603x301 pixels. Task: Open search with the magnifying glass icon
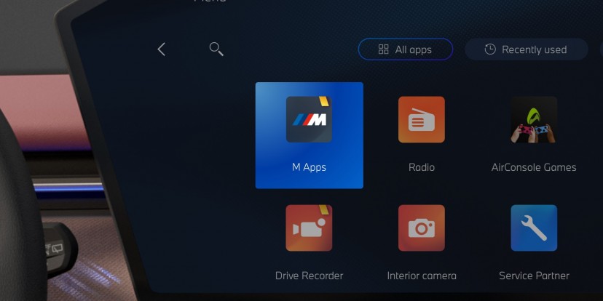[x=216, y=49]
